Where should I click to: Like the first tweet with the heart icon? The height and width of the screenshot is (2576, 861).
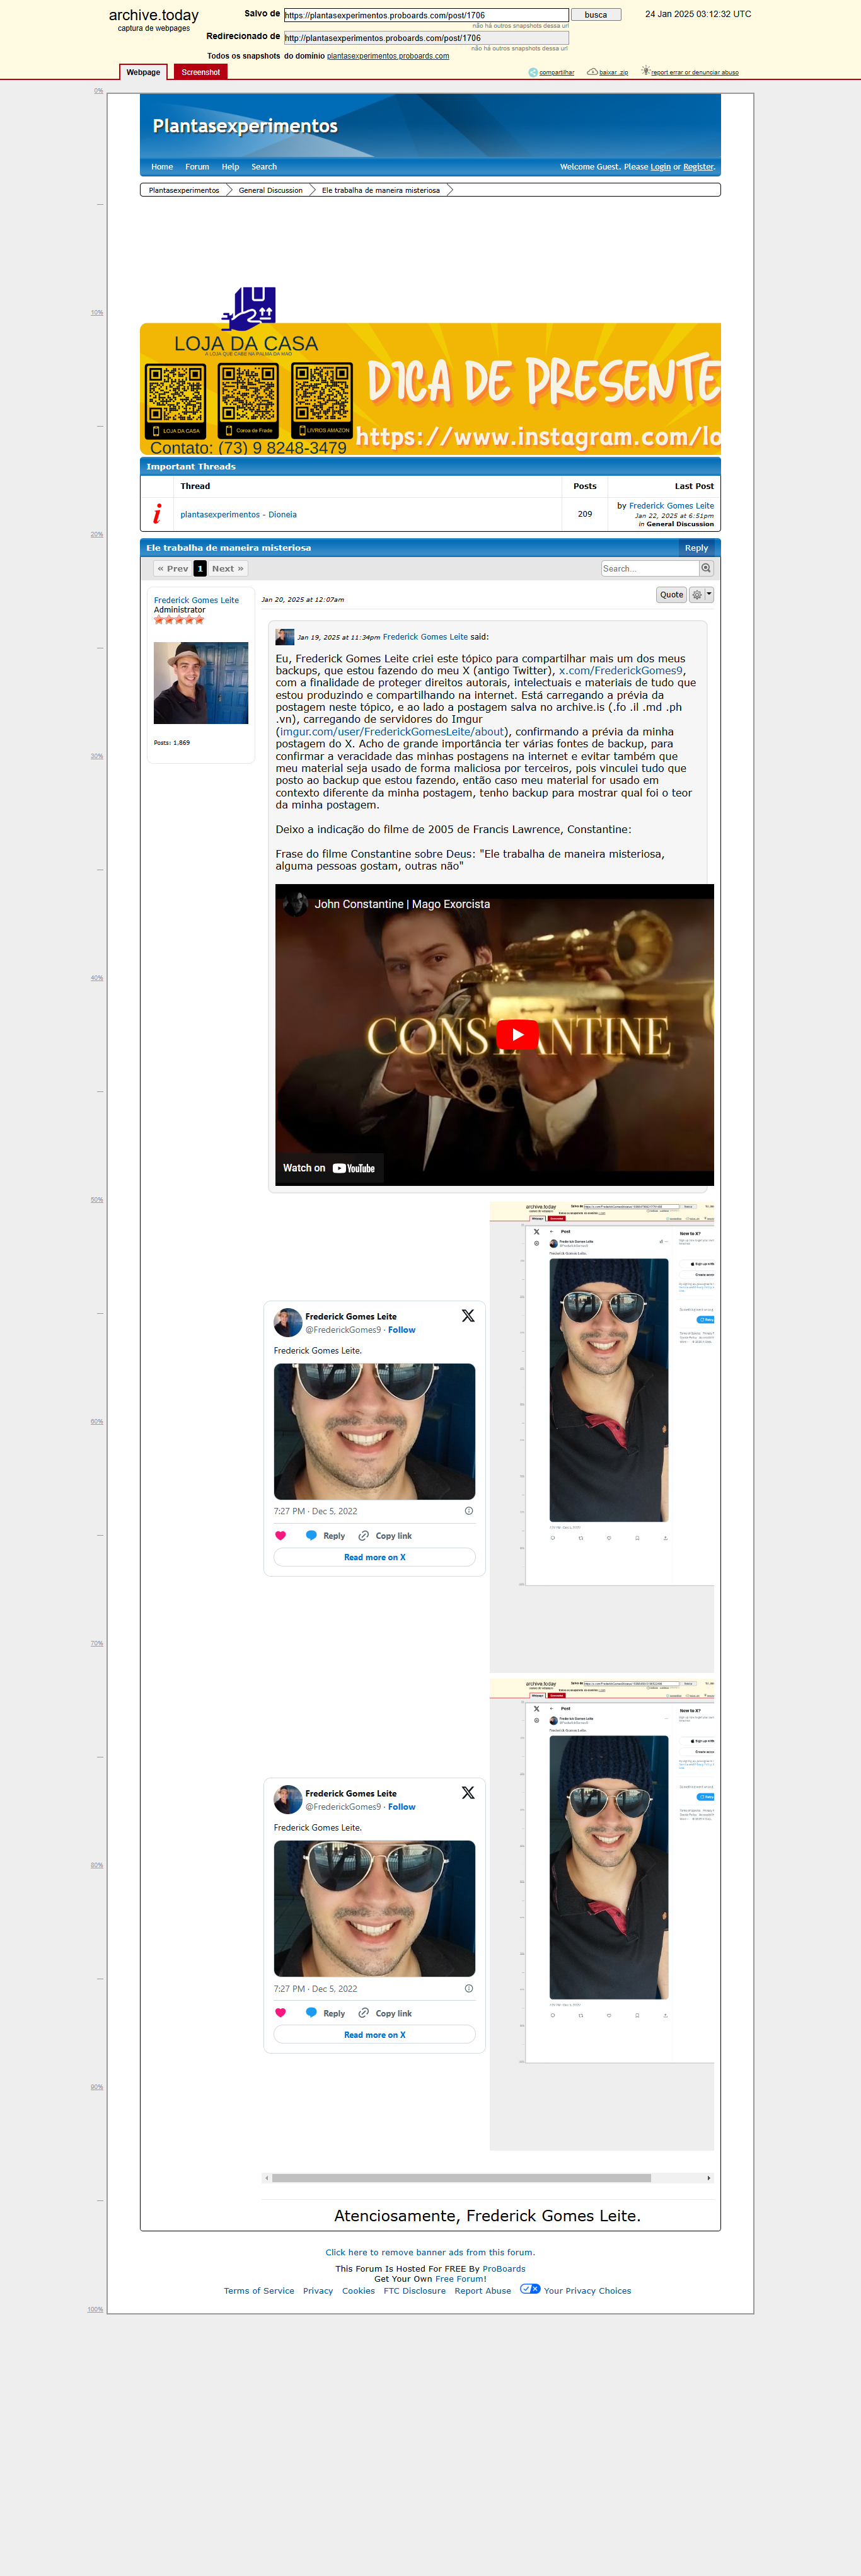click(280, 1536)
